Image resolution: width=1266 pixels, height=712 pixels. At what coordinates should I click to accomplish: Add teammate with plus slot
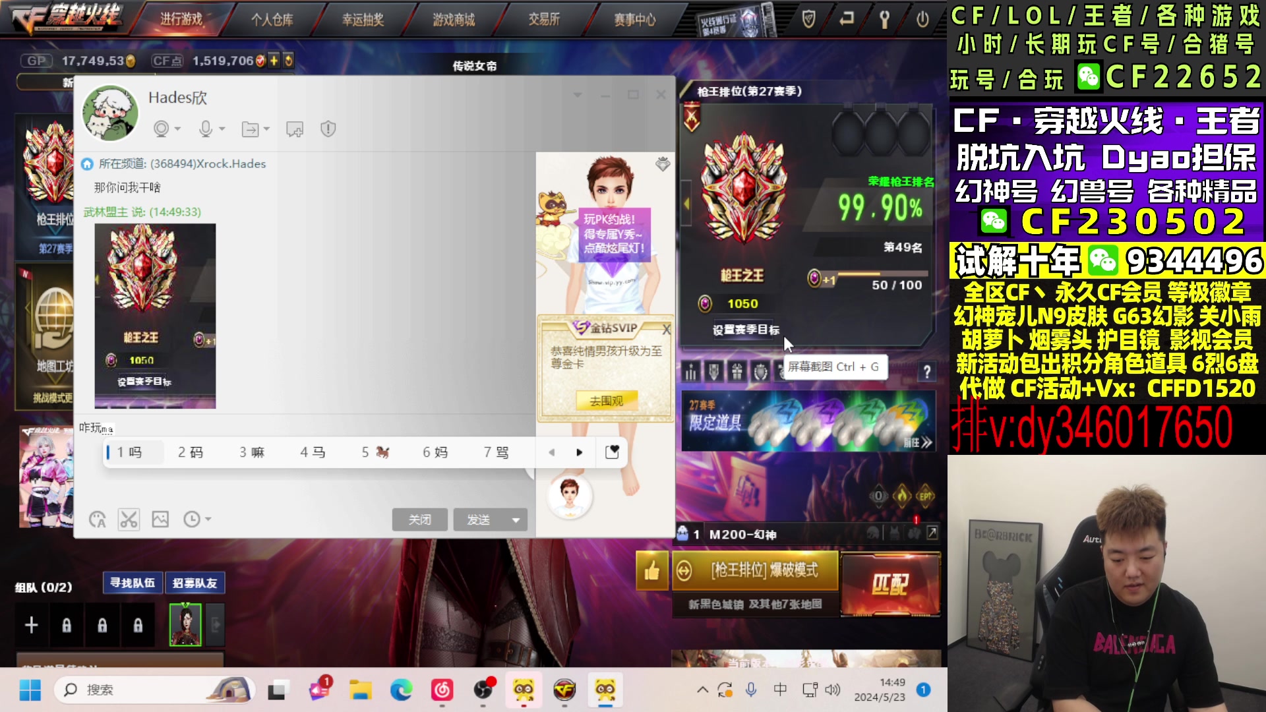32,625
